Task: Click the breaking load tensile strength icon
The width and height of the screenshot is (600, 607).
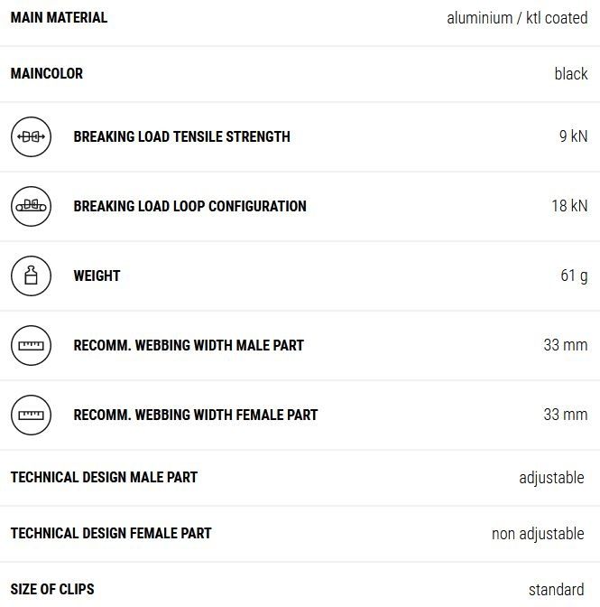Action: click(32, 137)
